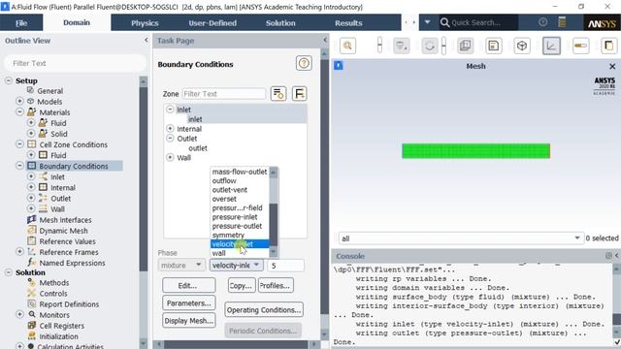Open the Solution ribbon tab
This screenshot has width=621, height=349.
pyautogui.click(x=280, y=23)
